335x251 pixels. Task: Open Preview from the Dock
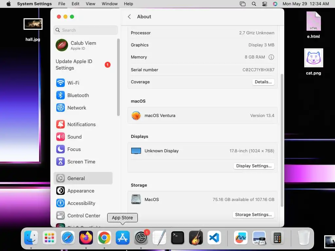[x=259, y=238]
